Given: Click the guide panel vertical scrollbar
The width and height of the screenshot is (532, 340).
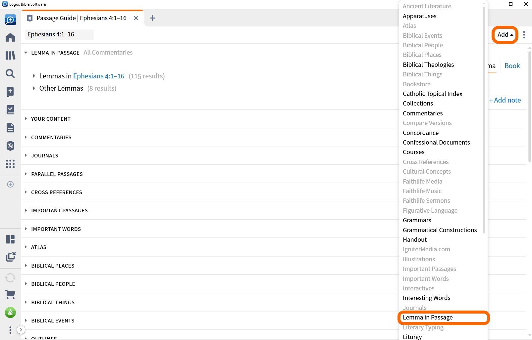Looking at the screenshot, I should [530, 106].
